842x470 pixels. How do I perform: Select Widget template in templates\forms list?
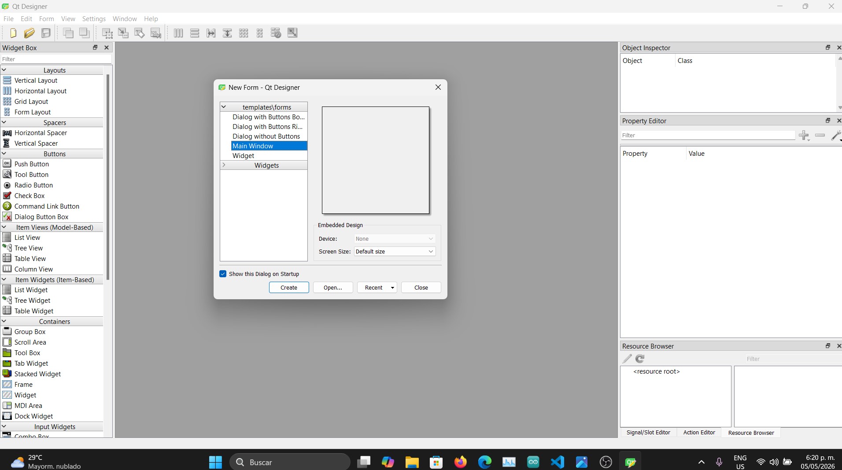244,156
